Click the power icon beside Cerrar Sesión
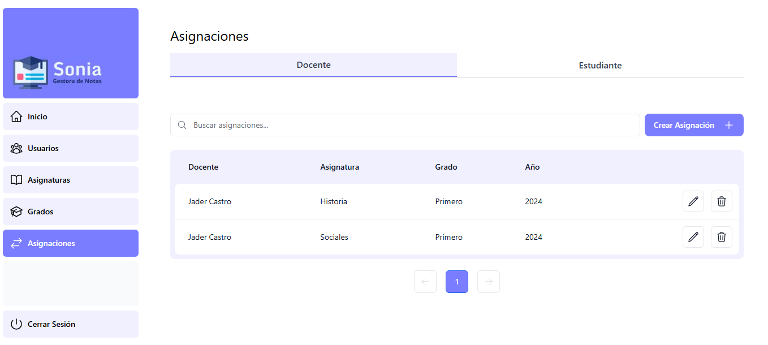 click(16, 324)
